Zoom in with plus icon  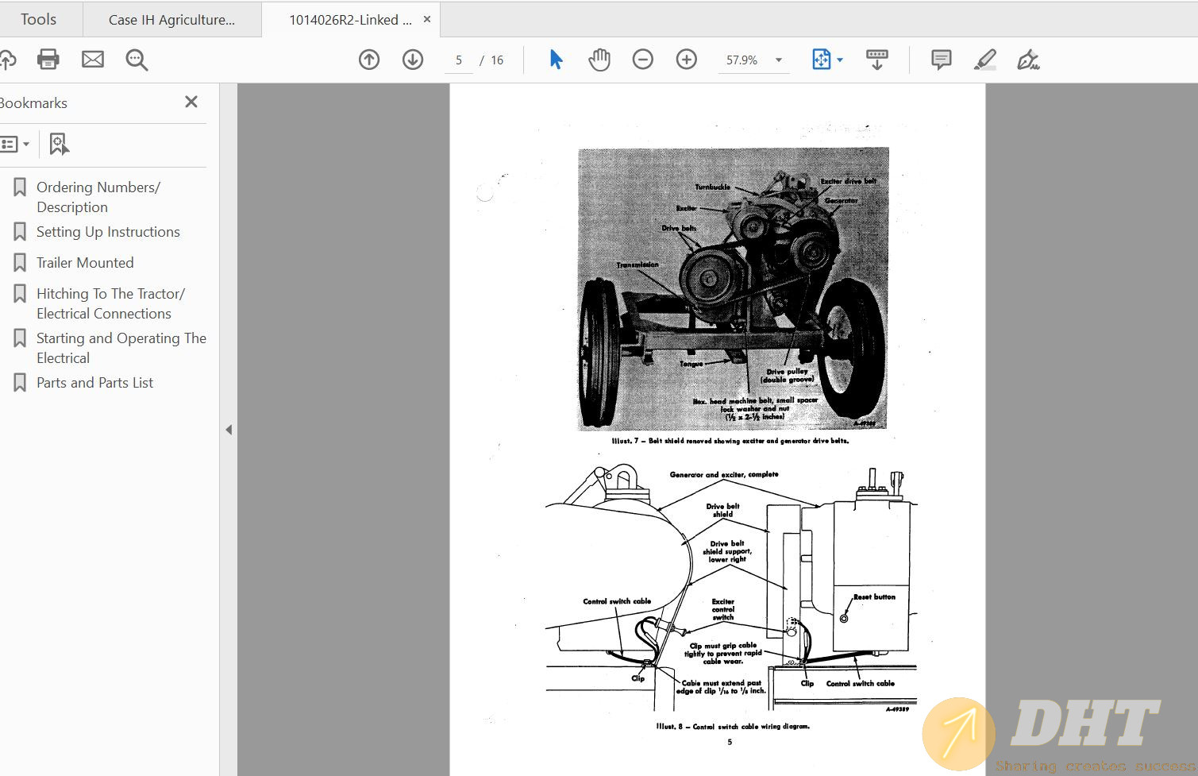coord(687,60)
